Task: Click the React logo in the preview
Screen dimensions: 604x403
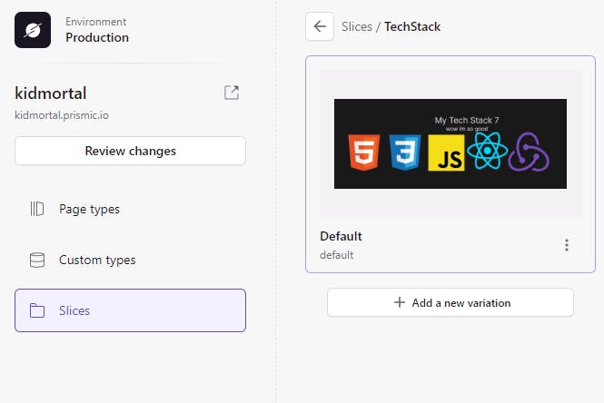Action: tap(487, 153)
